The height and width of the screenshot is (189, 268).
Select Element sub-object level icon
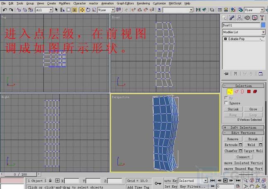pyautogui.click(x=255, y=91)
